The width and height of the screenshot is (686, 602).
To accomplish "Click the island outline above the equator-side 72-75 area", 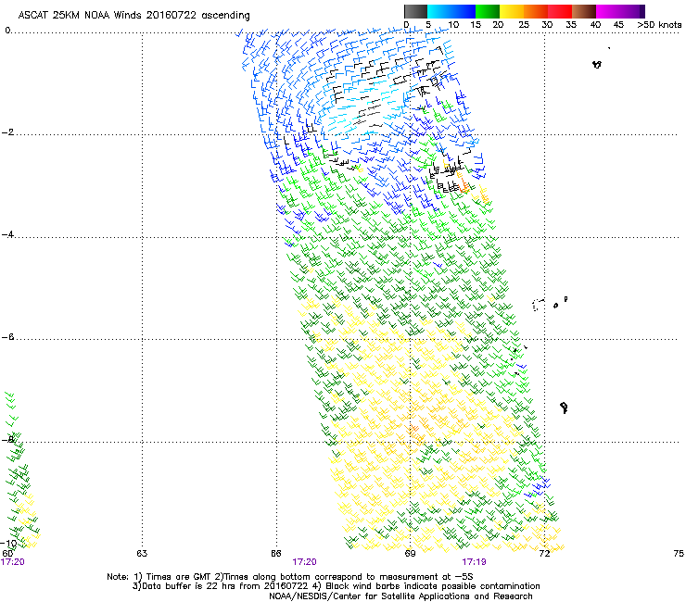I will tap(597, 65).
